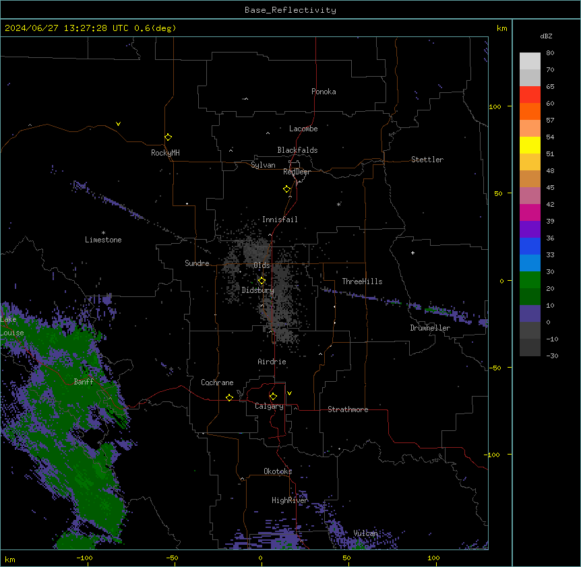Click the Cochrane city label

coord(217,382)
